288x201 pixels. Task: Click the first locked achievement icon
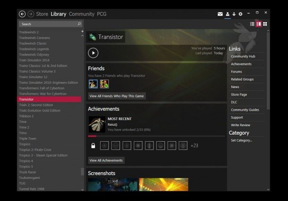click(104, 145)
